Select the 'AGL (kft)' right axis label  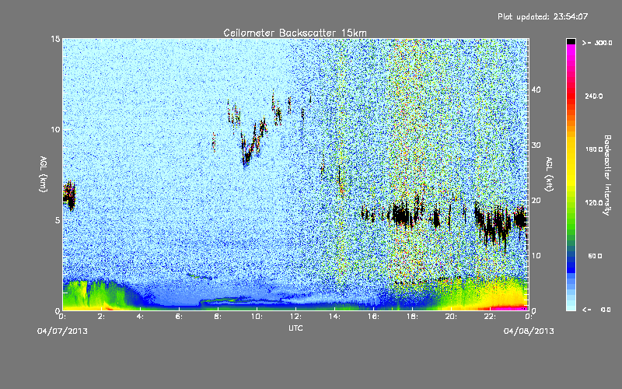click(x=549, y=173)
